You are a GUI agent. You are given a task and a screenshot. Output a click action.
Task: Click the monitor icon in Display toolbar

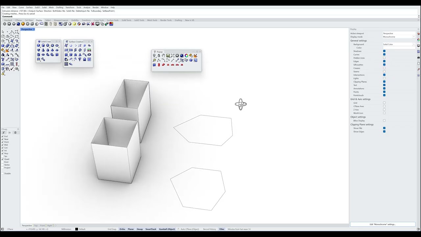(98, 24)
